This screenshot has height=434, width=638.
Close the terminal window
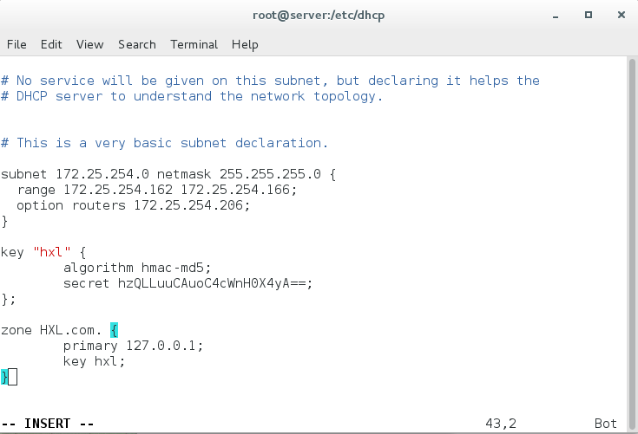pos(621,15)
